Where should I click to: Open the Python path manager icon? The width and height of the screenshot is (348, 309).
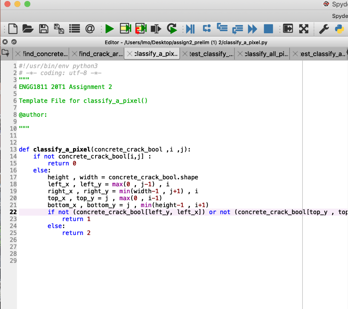340,29
